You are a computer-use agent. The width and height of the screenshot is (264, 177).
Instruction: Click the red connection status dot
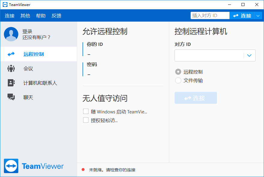[83, 169]
